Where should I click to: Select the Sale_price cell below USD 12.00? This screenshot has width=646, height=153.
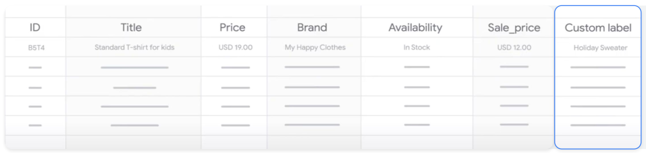point(514,67)
